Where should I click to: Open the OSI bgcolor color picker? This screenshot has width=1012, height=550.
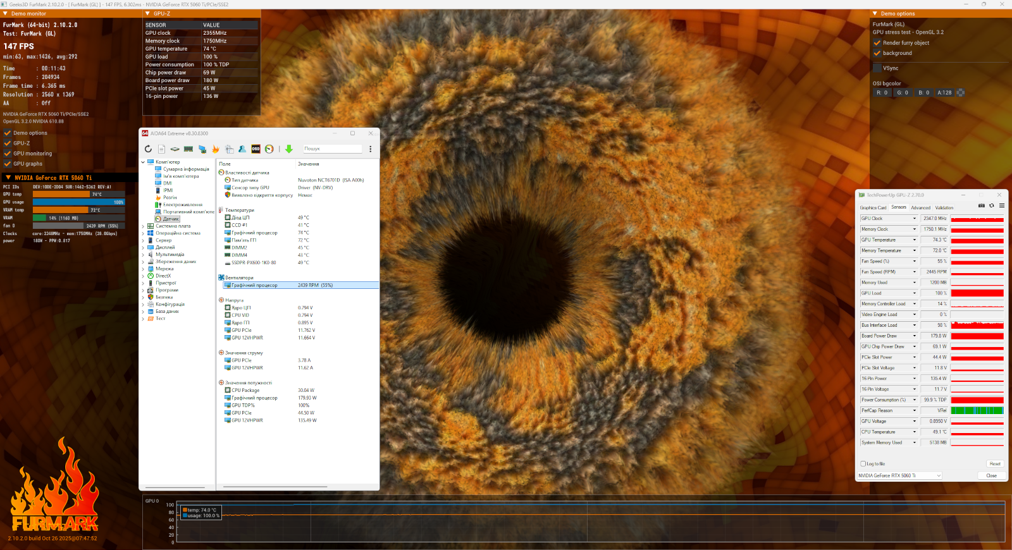[x=960, y=93]
